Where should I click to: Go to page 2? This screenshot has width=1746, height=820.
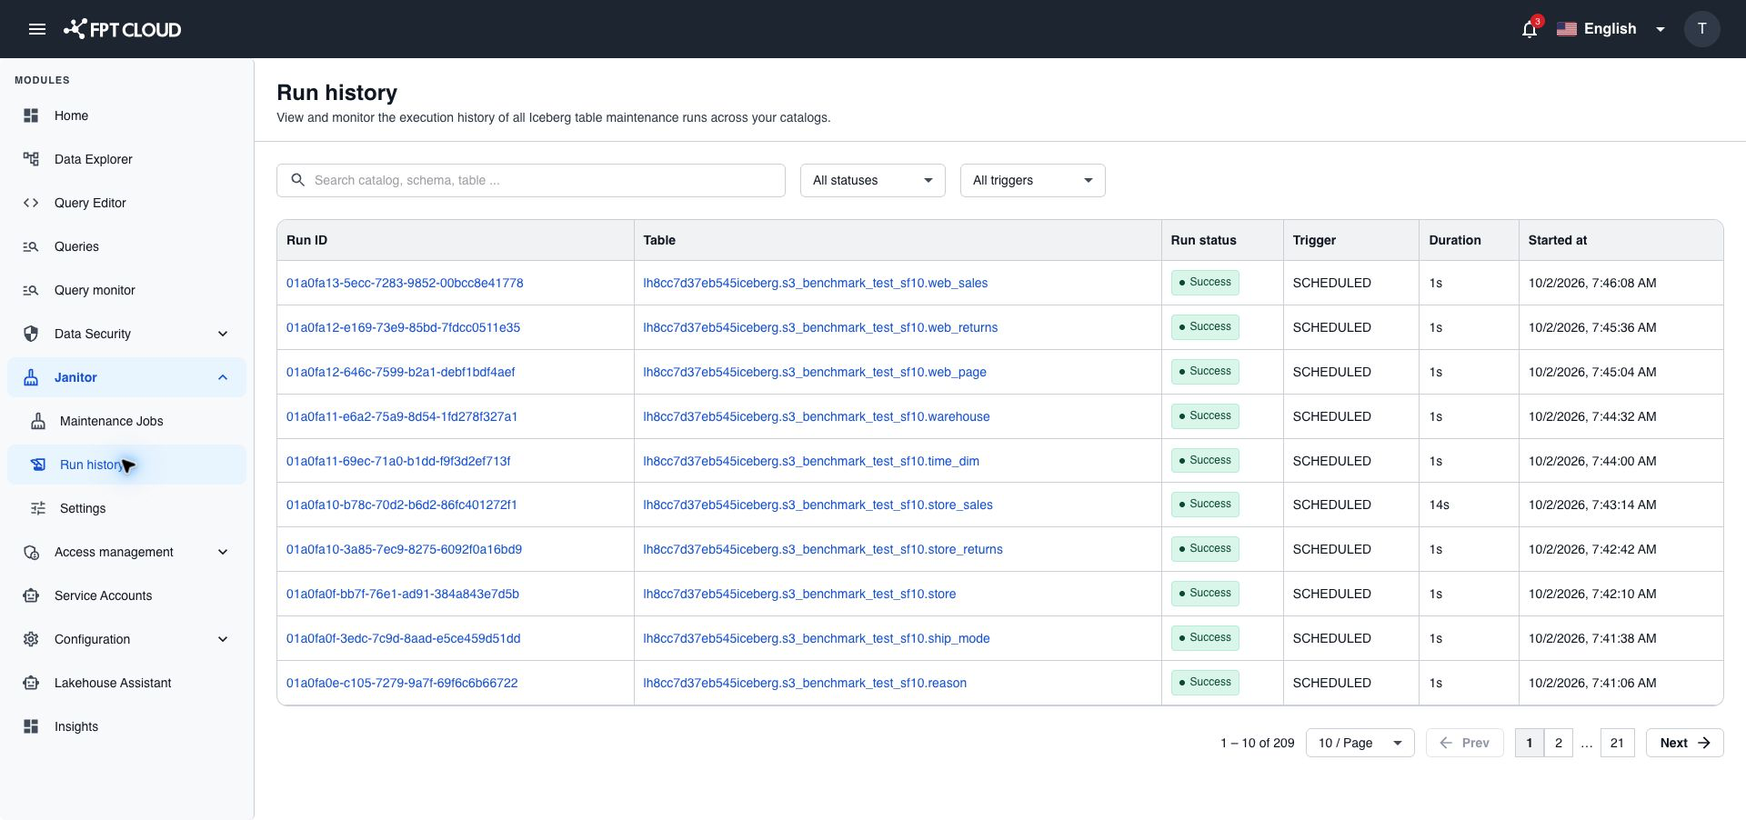[1559, 743]
